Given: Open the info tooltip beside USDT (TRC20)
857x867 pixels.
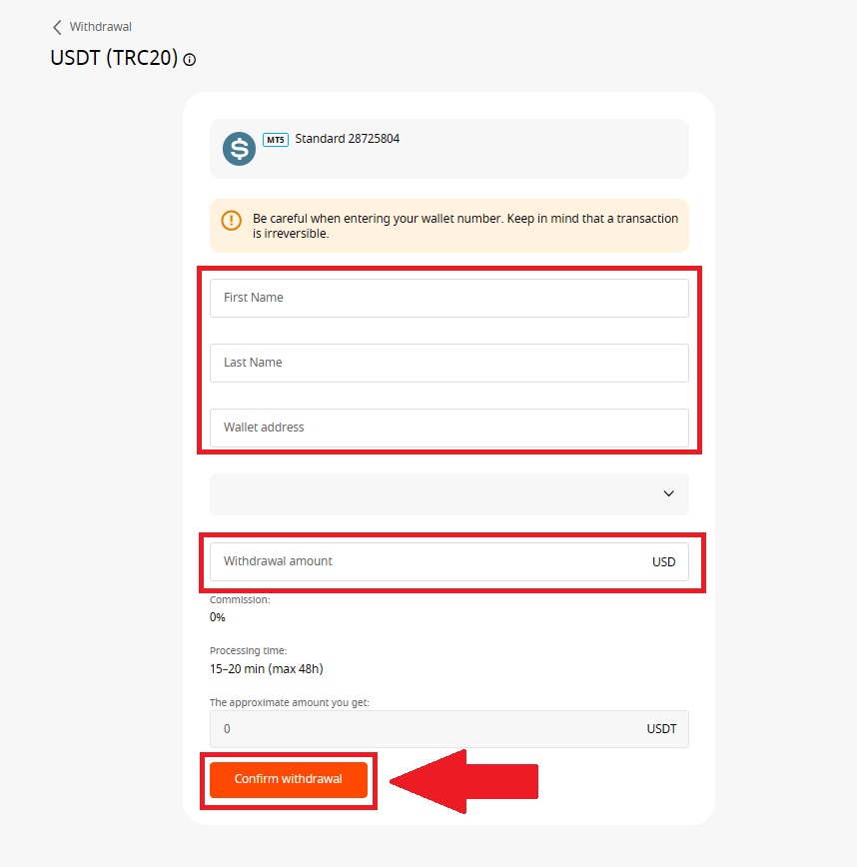Looking at the screenshot, I should [189, 60].
